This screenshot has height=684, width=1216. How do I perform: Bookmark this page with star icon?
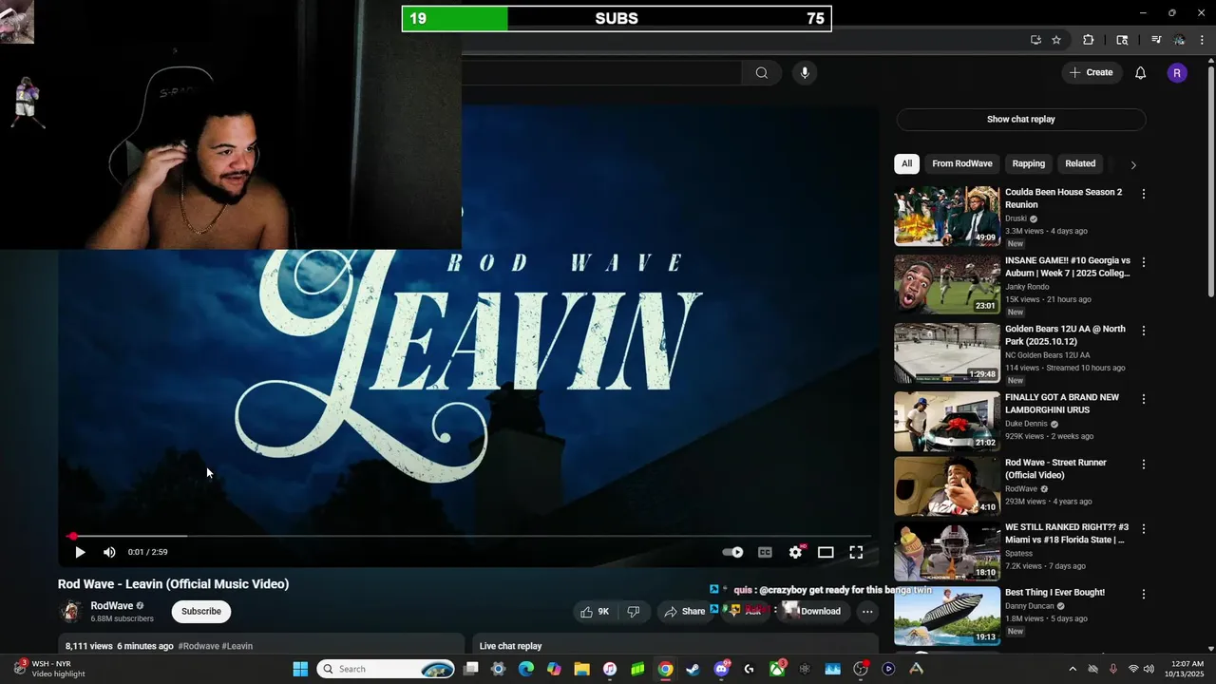(1056, 40)
